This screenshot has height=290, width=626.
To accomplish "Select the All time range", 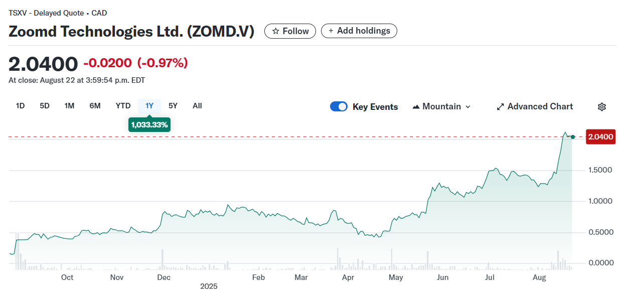I will coord(197,106).
